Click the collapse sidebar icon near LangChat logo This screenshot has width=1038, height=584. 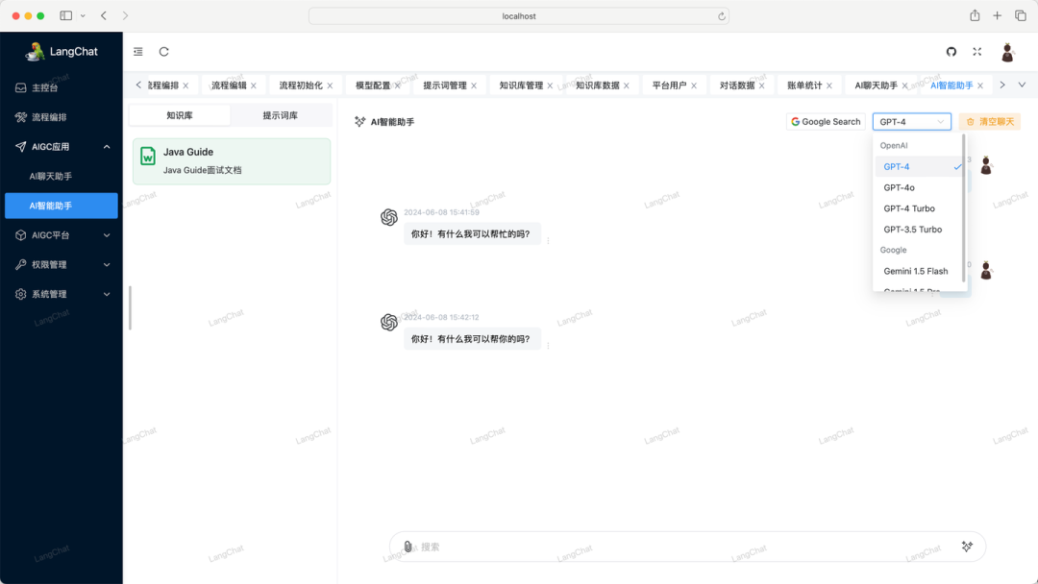coord(137,52)
